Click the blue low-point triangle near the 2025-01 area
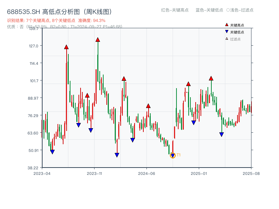The height and width of the screenshot is (209, 279). click(193, 123)
